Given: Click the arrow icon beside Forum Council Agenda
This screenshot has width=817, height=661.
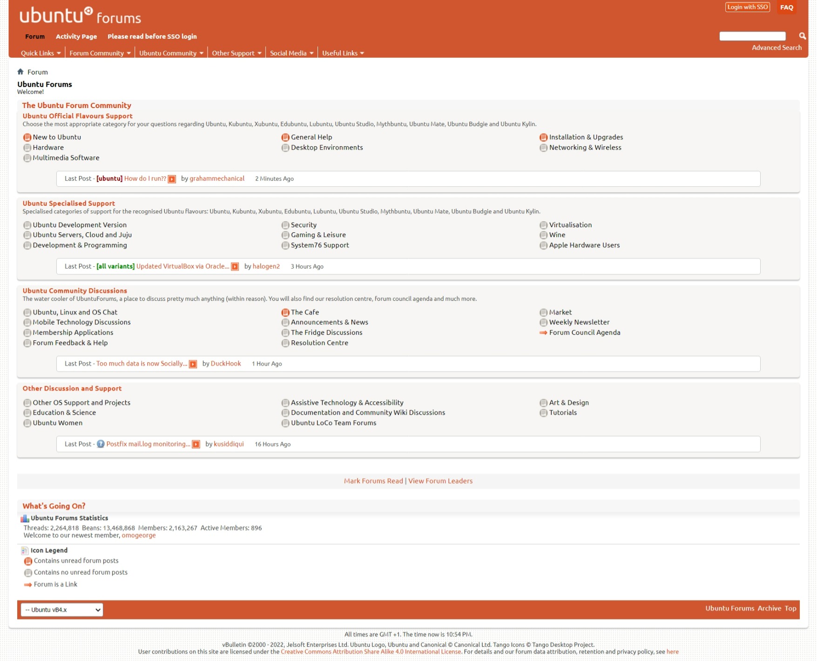Looking at the screenshot, I should click(543, 333).
